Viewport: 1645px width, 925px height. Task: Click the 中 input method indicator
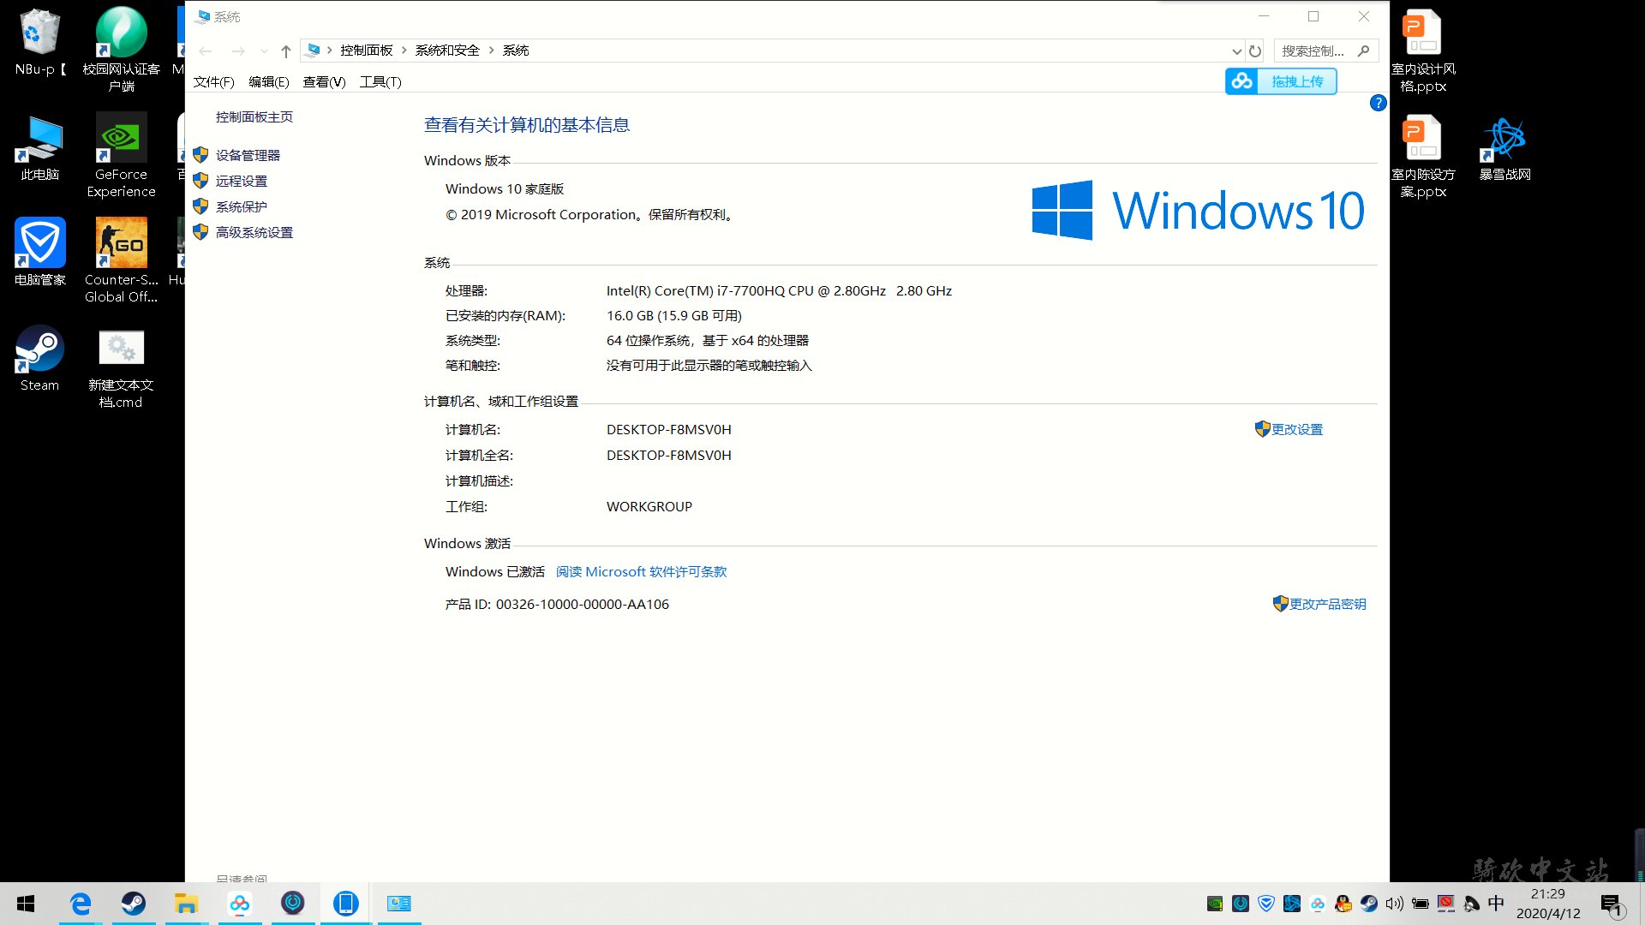1496,904
